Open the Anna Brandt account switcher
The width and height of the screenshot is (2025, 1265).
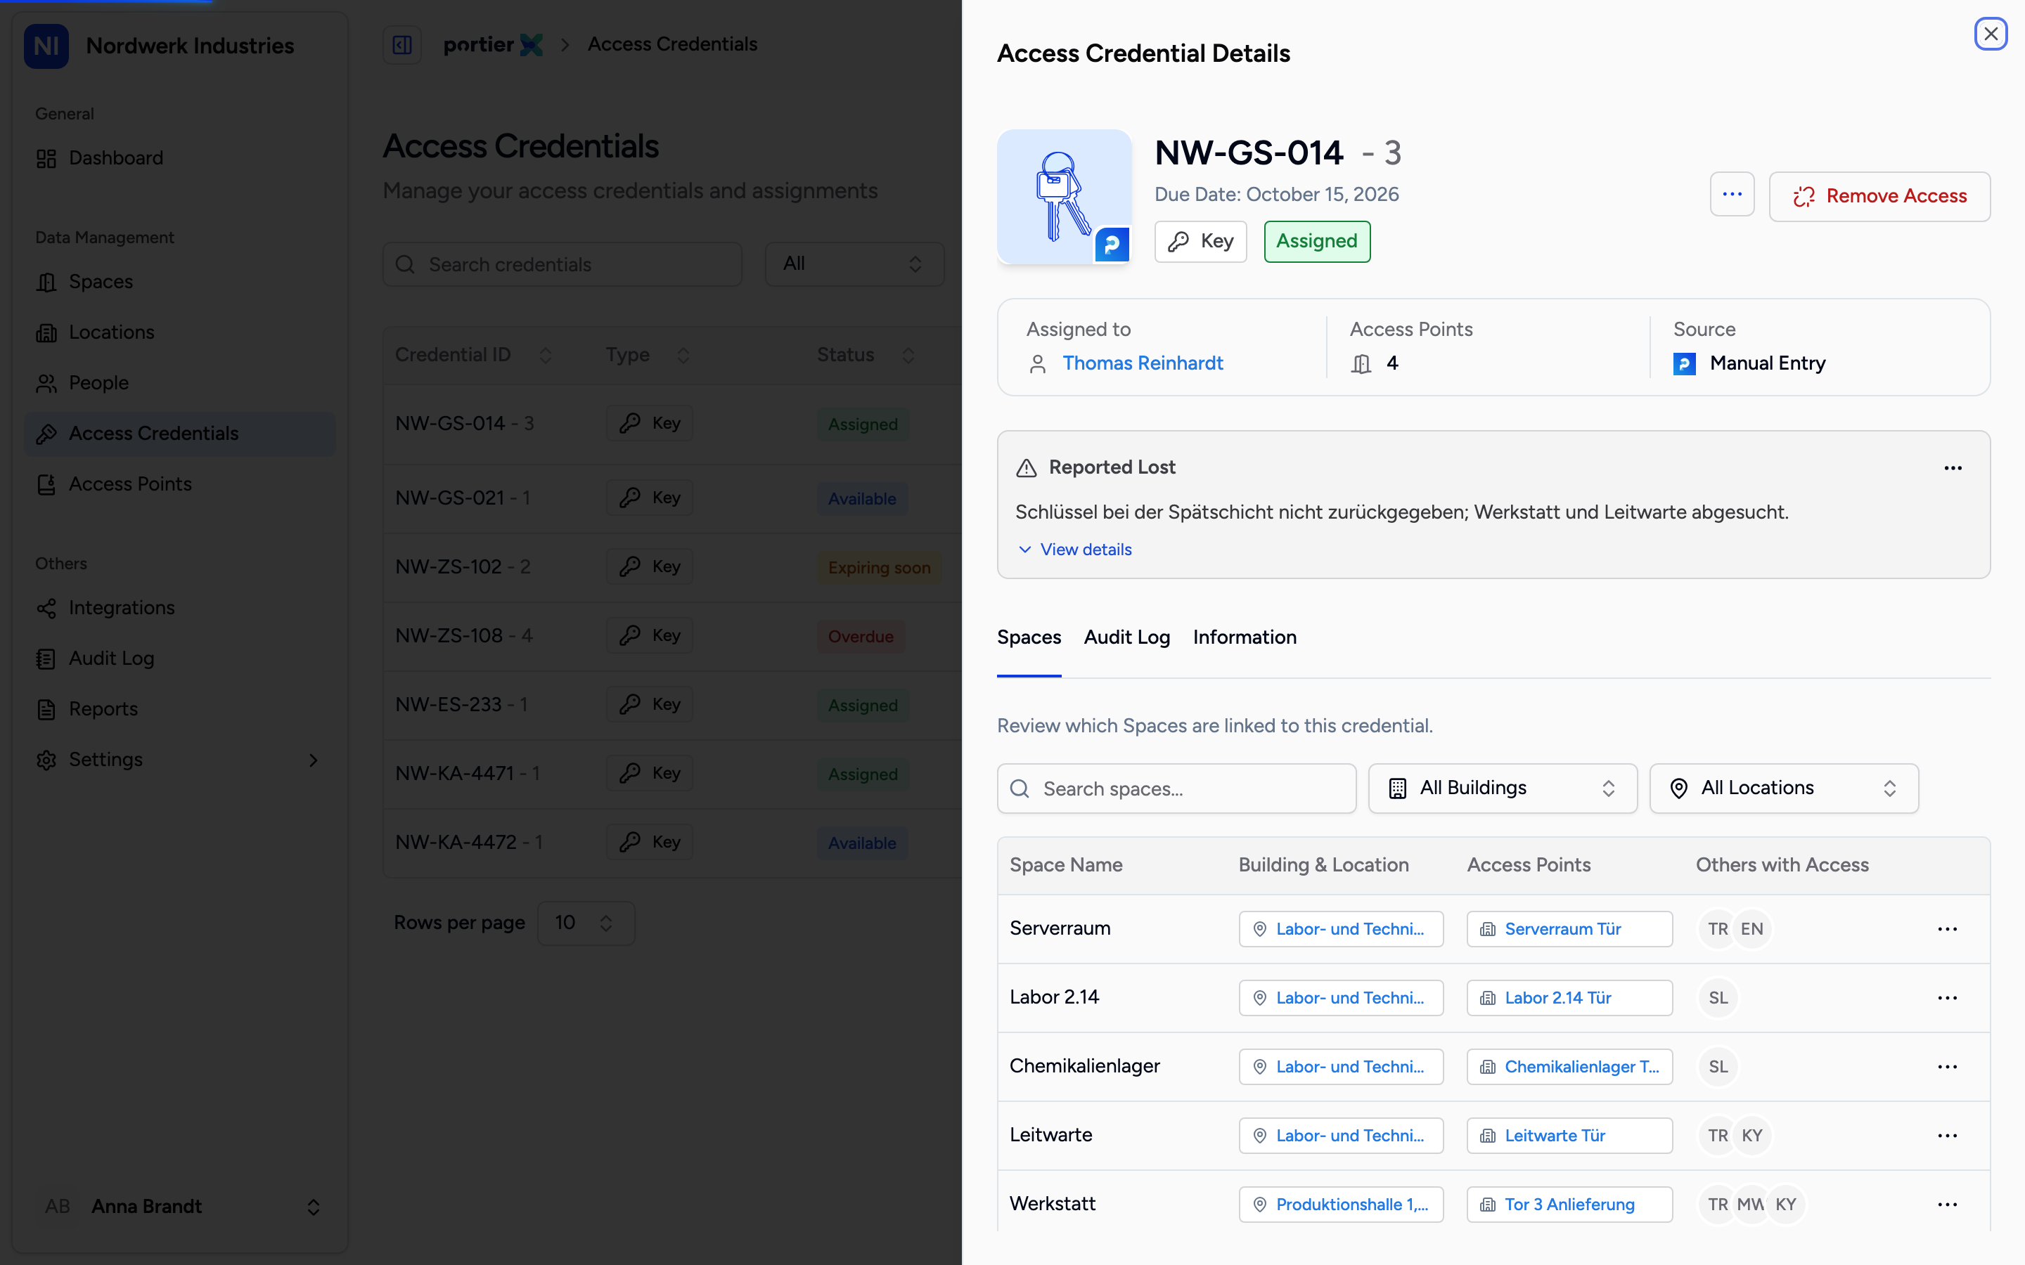pos(180,1207)
